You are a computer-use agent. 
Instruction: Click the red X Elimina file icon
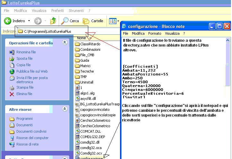coord(12,94)
